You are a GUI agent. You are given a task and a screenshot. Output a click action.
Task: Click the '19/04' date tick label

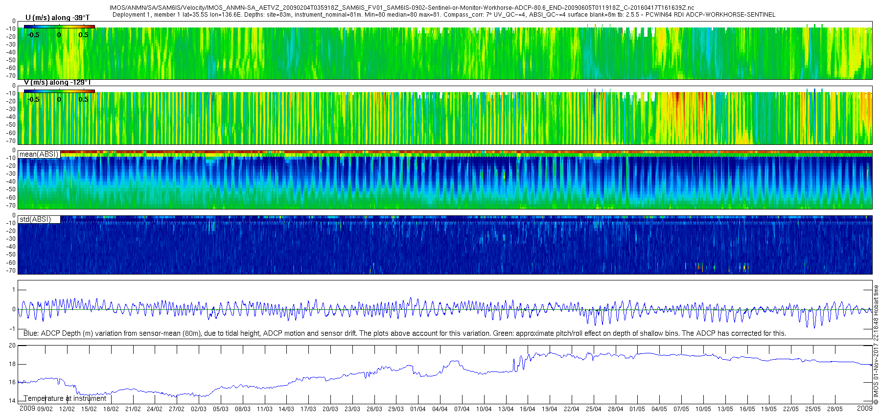tap(550, 409)
